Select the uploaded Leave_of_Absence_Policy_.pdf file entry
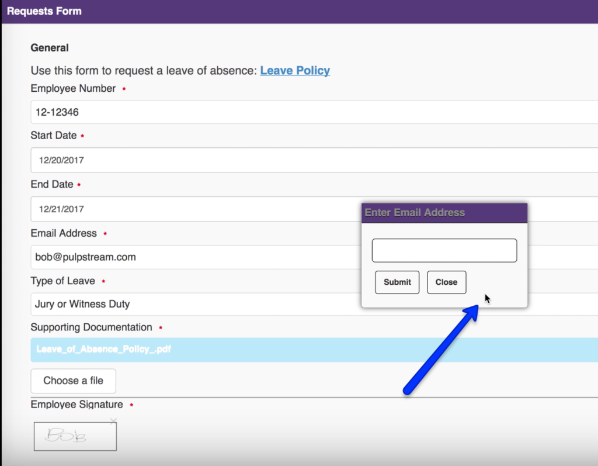This screenshot has width=598, height=466. 175,349
